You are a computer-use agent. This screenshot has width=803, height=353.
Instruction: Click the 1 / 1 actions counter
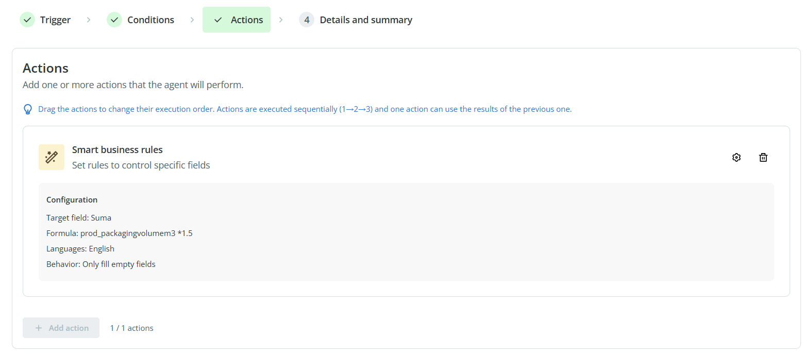[x=132, y=328]
